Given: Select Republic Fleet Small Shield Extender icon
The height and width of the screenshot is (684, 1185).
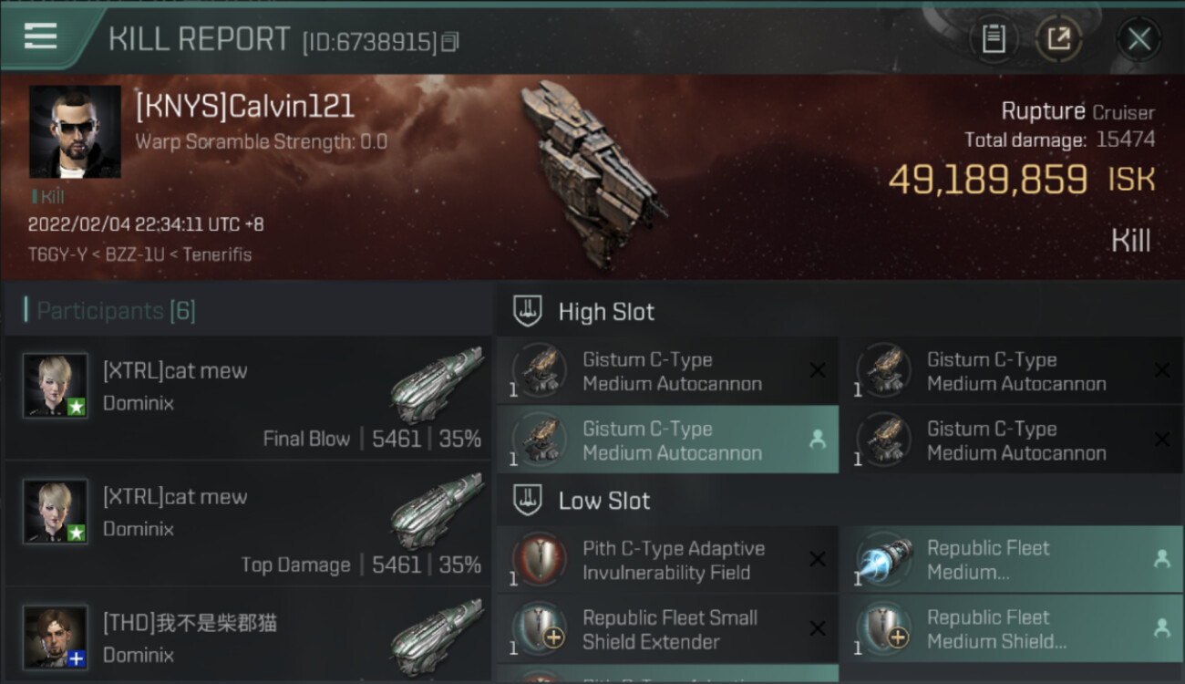Looking at the screenshot, I should [x=540, y=629].
